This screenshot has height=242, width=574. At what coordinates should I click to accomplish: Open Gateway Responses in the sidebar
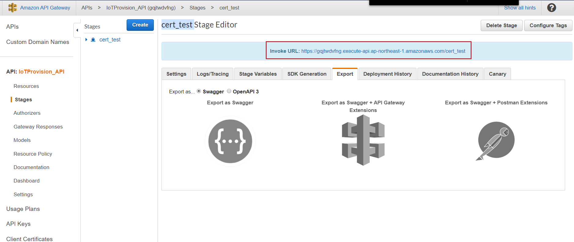(38, 127)
